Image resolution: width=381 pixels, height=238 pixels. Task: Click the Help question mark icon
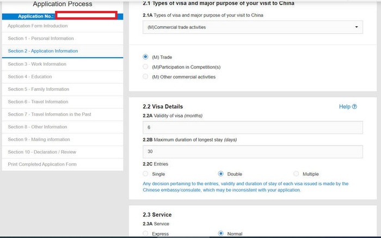pyautogui.click(x=354, y=107)
